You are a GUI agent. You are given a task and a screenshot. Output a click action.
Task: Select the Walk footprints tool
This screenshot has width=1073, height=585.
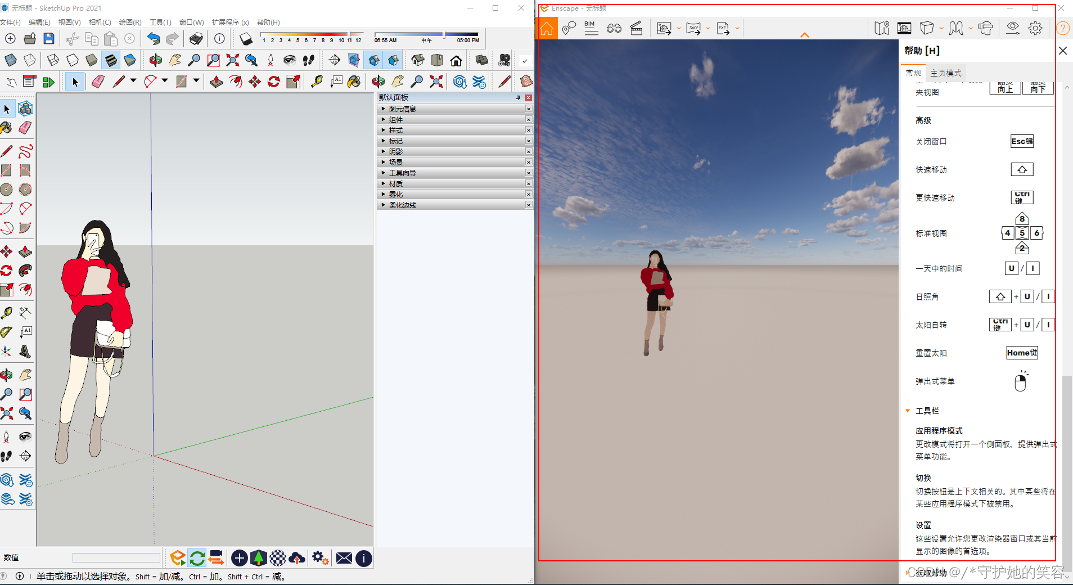tap(308, 60)
